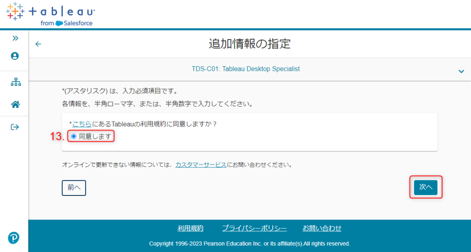
Task: Click the organization hierarchy icon in sidebar
Action: click(x=16, y=82)
